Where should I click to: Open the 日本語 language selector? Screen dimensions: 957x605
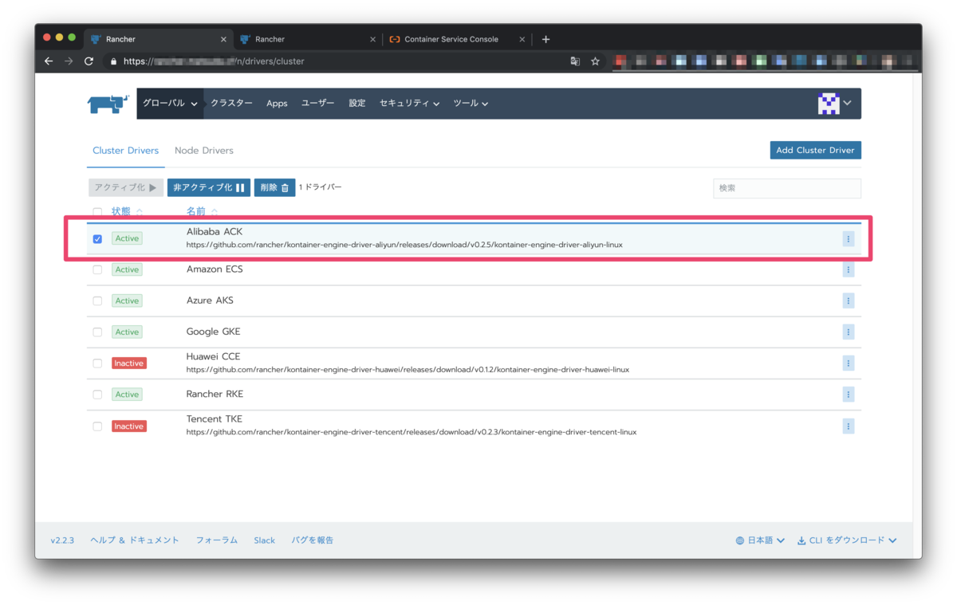click(760, 540)
